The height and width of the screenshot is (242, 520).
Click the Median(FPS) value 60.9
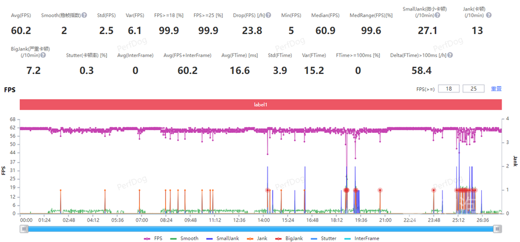click(x=325, y=31)
